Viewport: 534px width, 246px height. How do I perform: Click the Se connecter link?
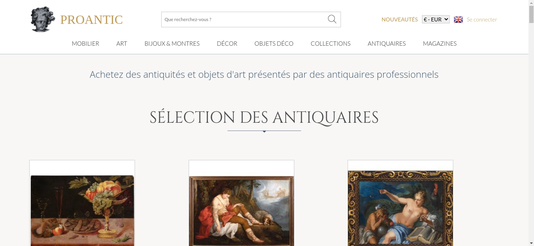coord(482,19)
